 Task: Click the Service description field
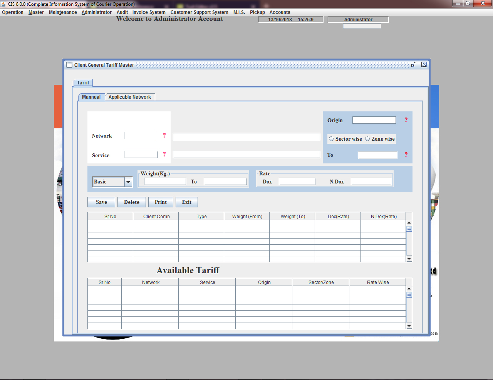pos(246,155)
